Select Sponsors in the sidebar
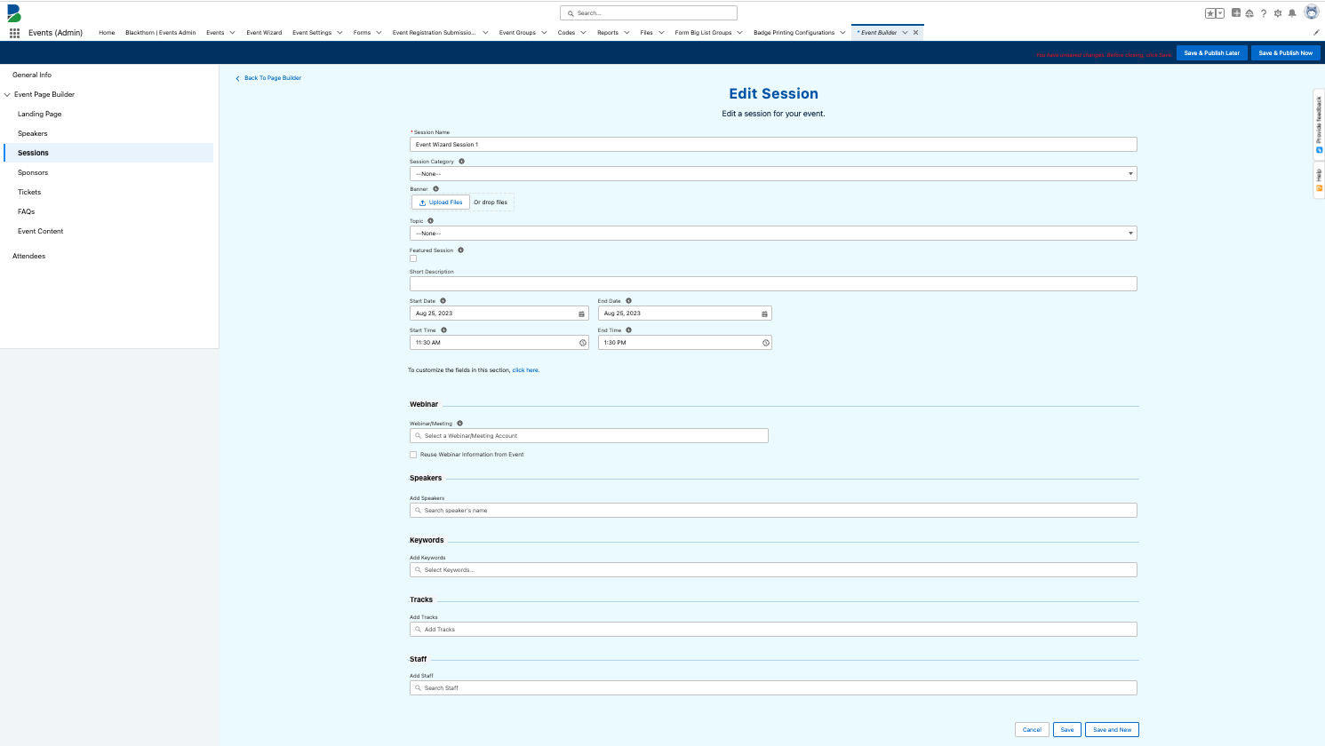The height and width of the screenshot is (746, 1325). pyautogui.click(x=33, y=173)
